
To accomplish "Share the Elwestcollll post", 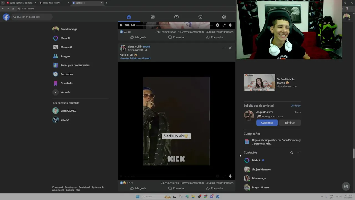I will click(214, 188).
